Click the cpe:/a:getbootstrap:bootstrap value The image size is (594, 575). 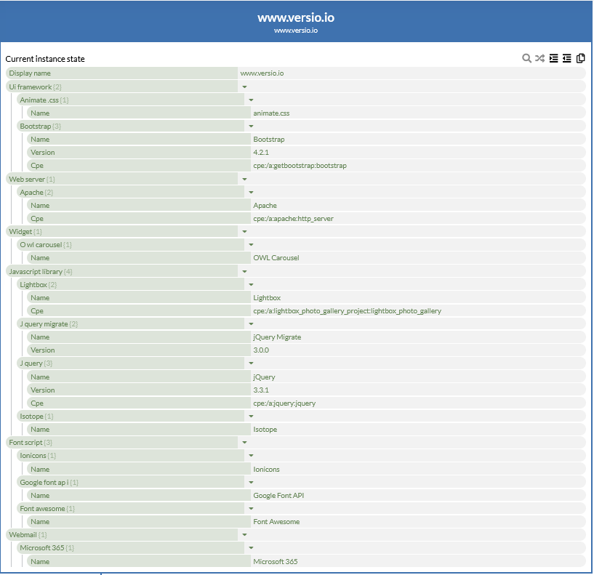pos(300,166)
